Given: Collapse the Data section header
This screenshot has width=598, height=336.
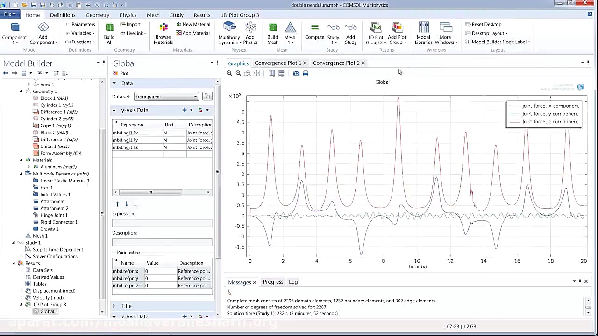Looking at the screenshot, I should pos(114,83).
